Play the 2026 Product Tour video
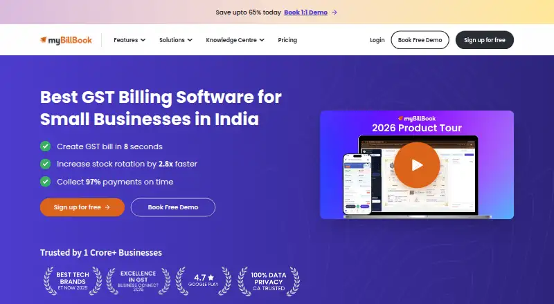554x304 pixels. click(x=417, y=165)
